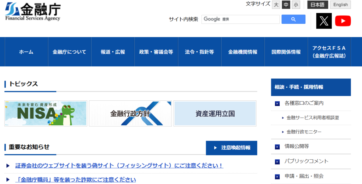The image size is (362, 184).
Task: Switch site language to English
Action: tap(340, 5)
